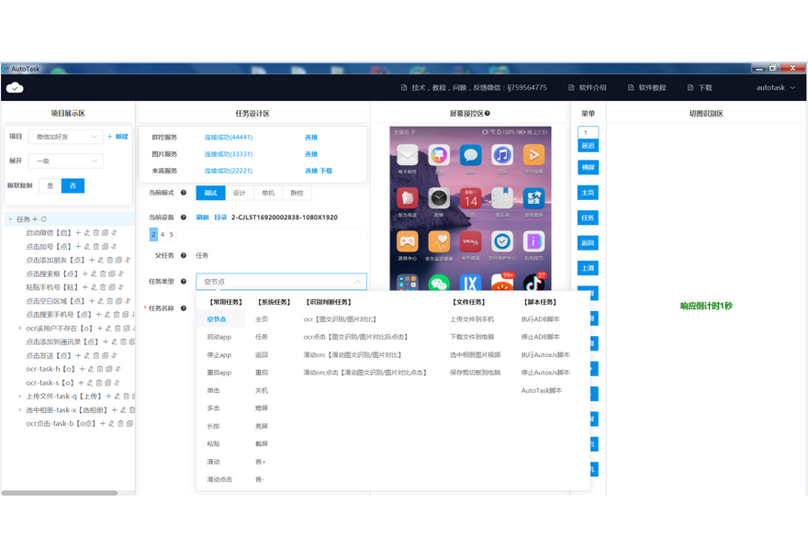This screenshot has width=808, height=558.
Task: Click the refresh icon beside root 任务 node
Action: tap(43, 219)
